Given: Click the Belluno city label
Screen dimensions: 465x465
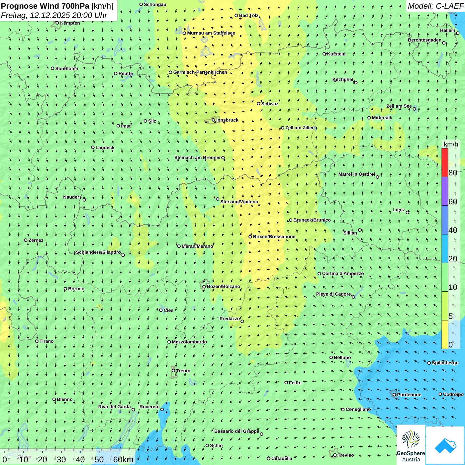Looking at the screenshot, I should click(342, 357).
